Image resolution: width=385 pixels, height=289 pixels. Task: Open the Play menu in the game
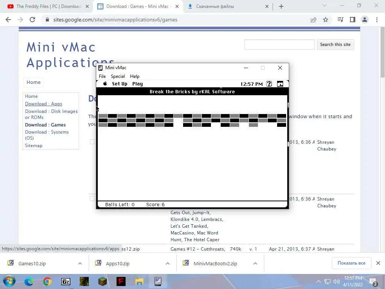coord(138,84)
